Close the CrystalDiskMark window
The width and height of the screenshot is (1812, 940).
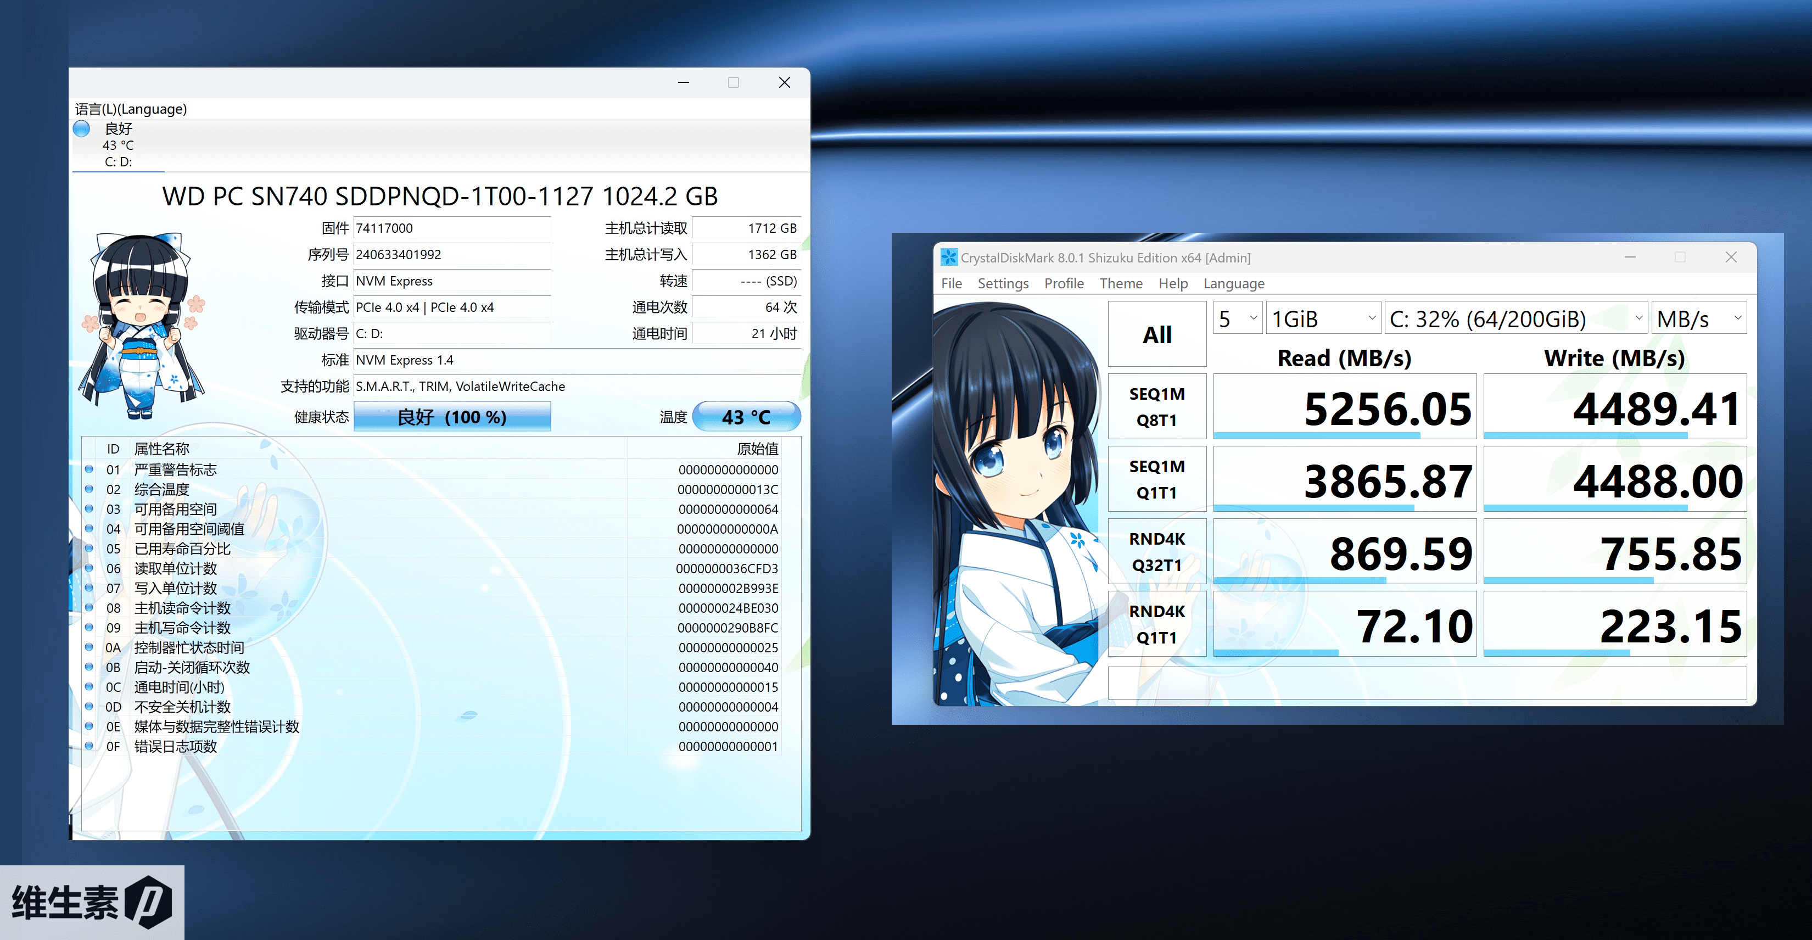[x=1730, y=258]
